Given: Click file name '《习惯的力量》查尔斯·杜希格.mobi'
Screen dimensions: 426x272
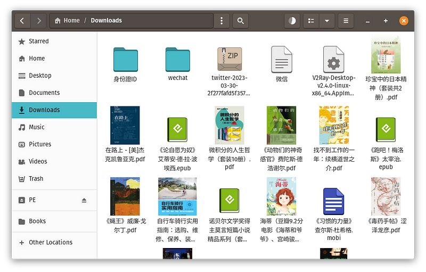Looking at the screenshot, I should coord(334,229).
